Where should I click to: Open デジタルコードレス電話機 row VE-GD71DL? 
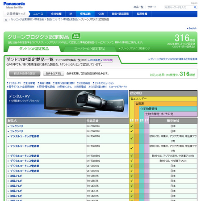(25, 171)
